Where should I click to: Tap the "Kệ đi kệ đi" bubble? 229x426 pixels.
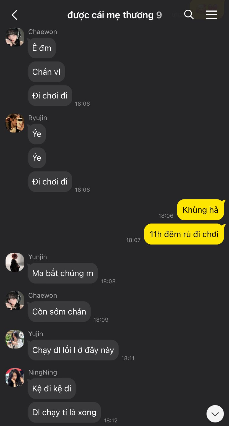[x=52, y=388]
